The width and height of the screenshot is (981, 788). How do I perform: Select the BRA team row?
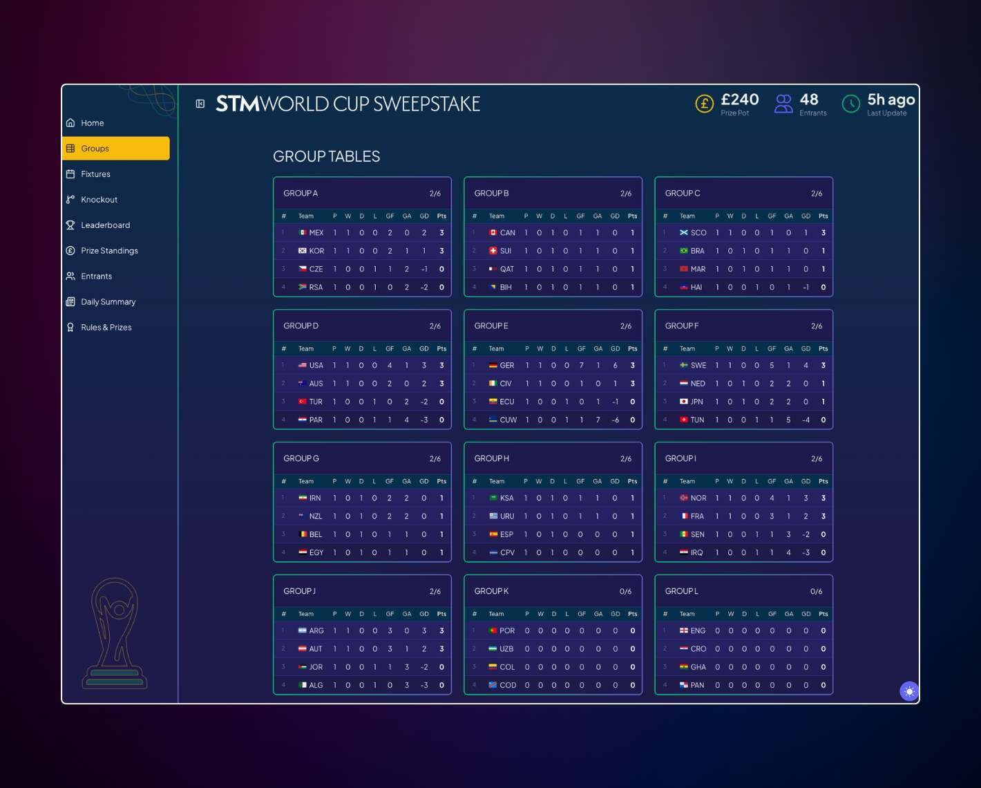pyautogui.click(x=743, y=251)
